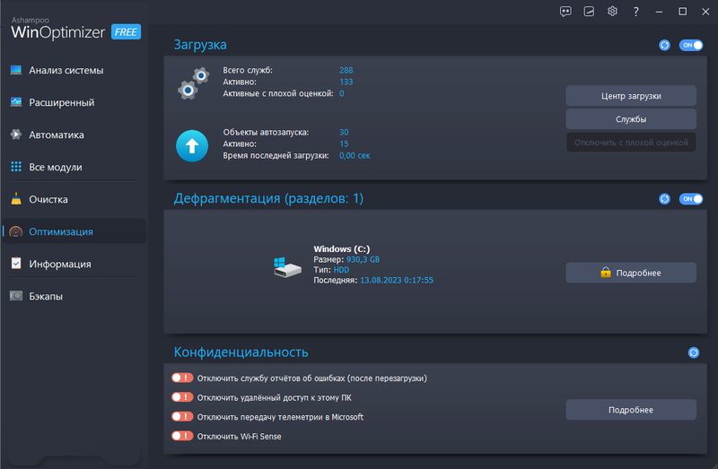Toggle Отключить Wi-Fi Sense switch

point(182,436)
